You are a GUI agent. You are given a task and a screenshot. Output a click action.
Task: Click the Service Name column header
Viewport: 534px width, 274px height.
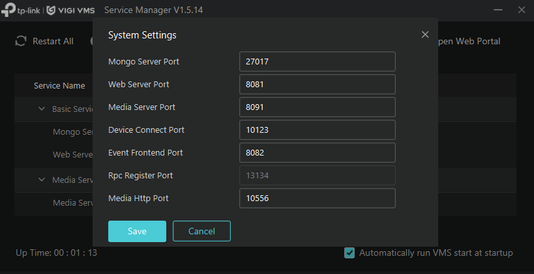coord(59,85)
